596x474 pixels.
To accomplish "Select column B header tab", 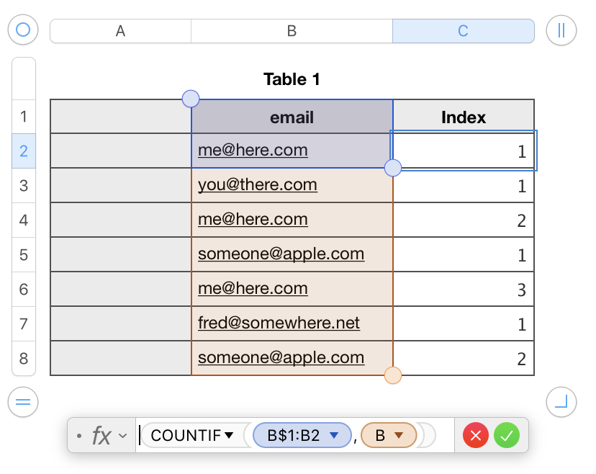I will coord(292,31).
